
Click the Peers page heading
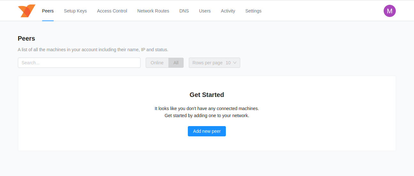coord(27,38)
